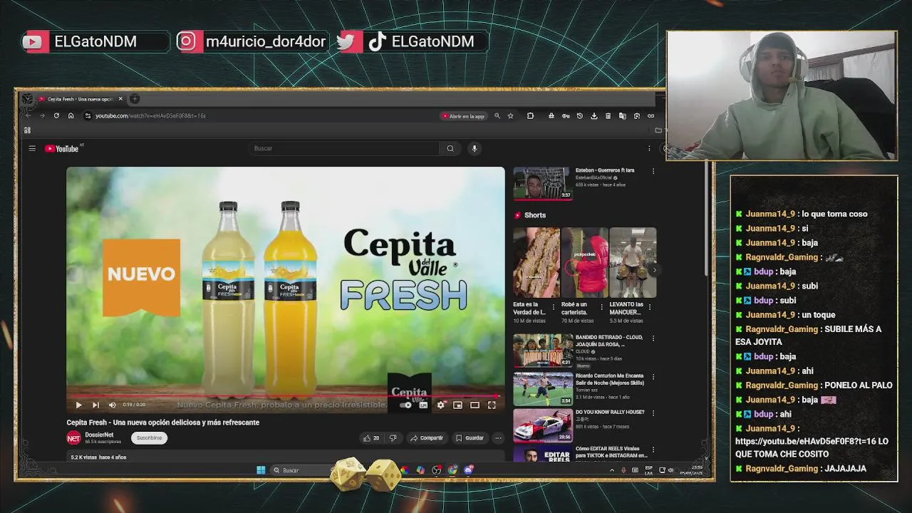Bookmark this page with the star icon
The width and height of the screenshot is (912, 513).
pyautogui.click(x=510, y=115)
